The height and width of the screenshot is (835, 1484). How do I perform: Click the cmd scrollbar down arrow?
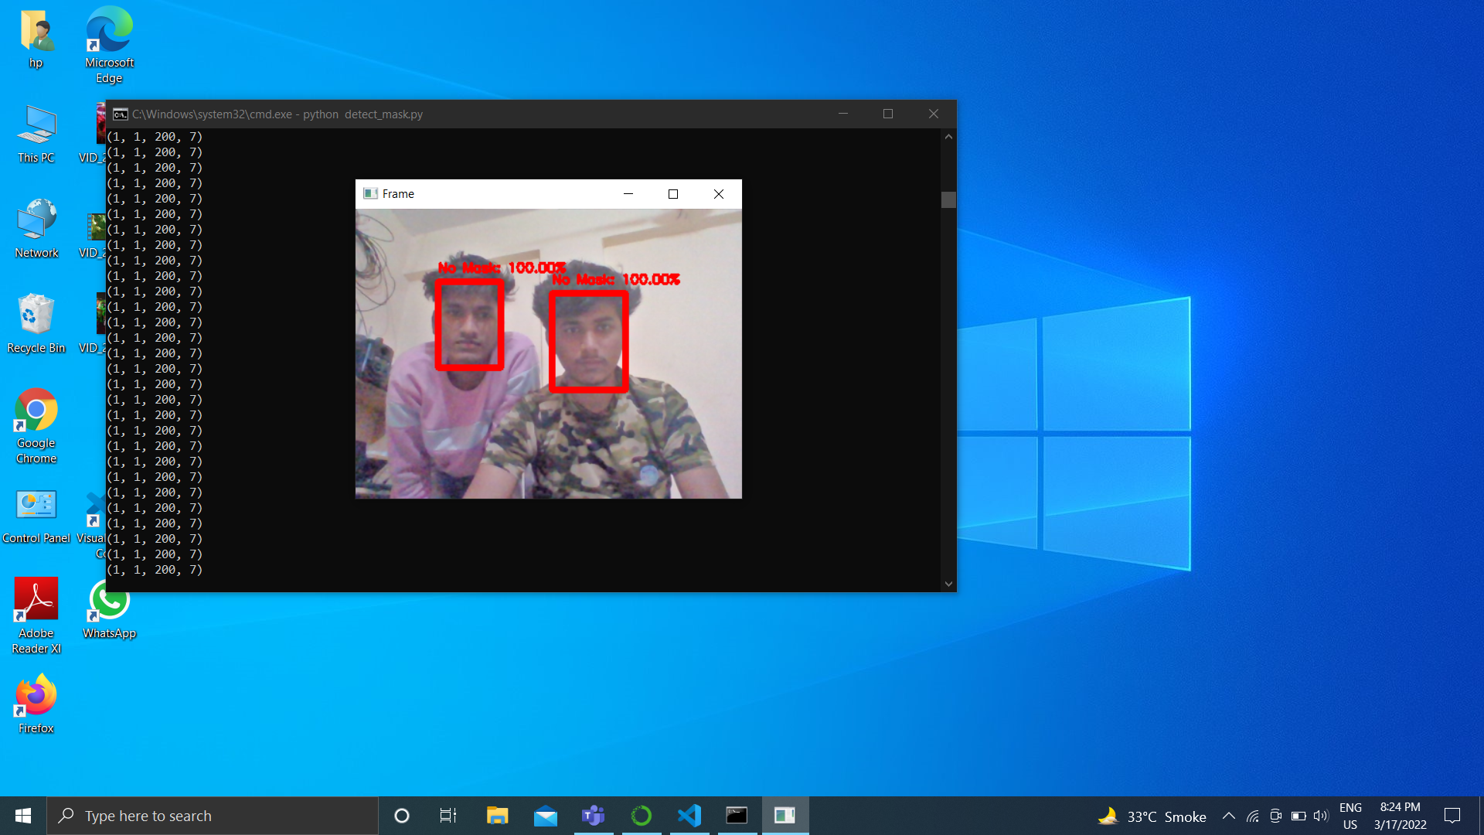click(x=948, y=584)
